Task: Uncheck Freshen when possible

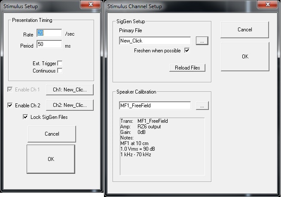Action: [x=187, y=51]
